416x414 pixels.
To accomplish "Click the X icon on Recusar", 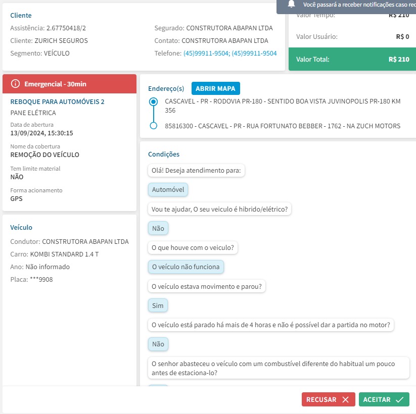I will pyautogui.click(x=345, y=399).
